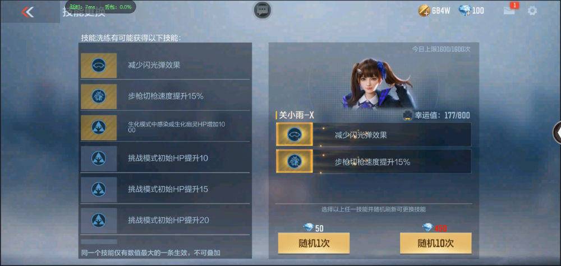Add gold coins via coin icon
The image size is (561, 266).
(424, 11)
